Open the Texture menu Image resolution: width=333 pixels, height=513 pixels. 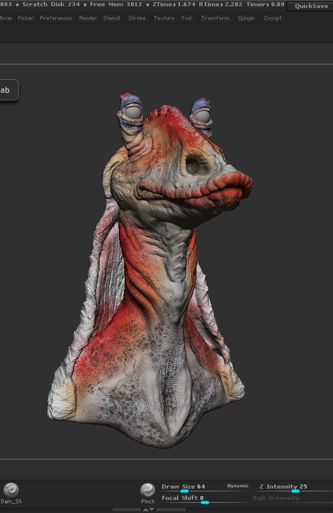(164, 18)
